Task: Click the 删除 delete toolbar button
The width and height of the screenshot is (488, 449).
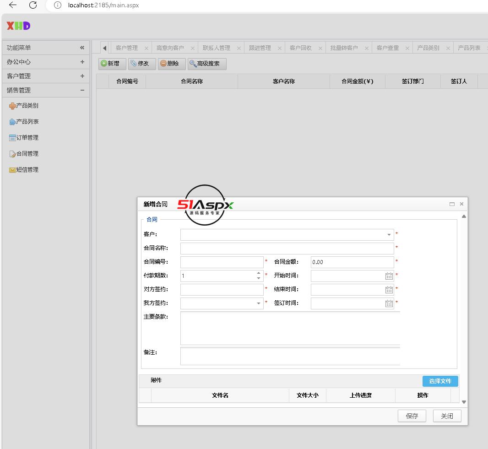Action: [172, 64]
